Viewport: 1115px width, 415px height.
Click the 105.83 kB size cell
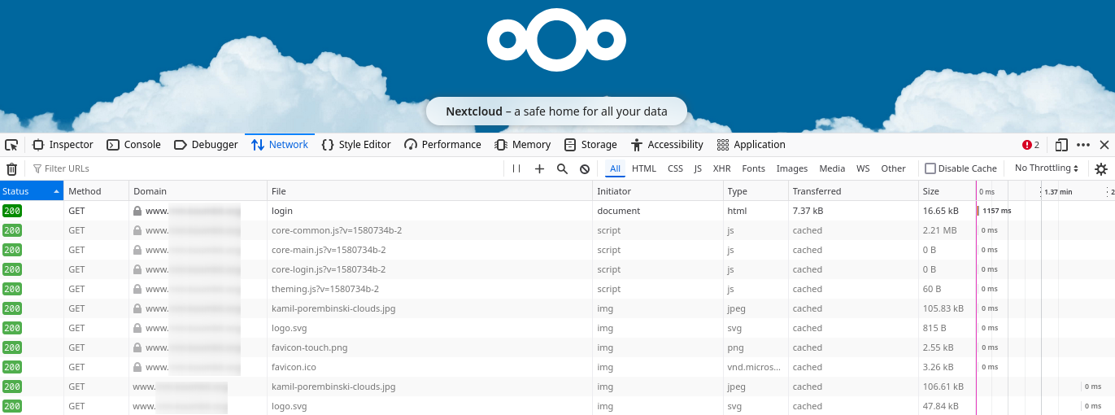coord(947,308)
